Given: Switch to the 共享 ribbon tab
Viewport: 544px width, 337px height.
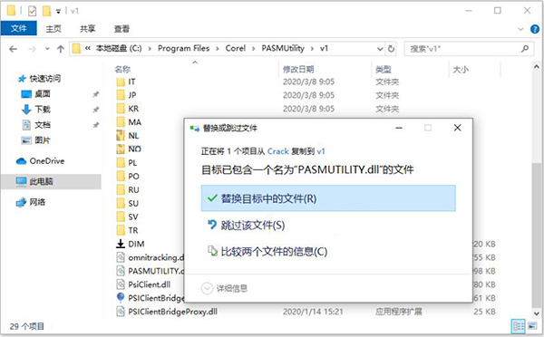Looking at the screenshot, I should click(x=87, y=29).
